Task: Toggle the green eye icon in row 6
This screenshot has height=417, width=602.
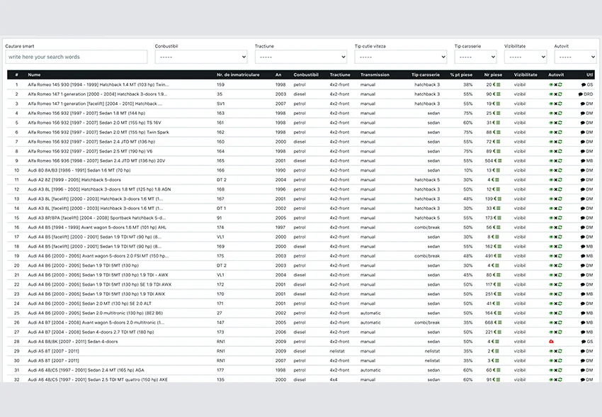Action: [551, 132]
